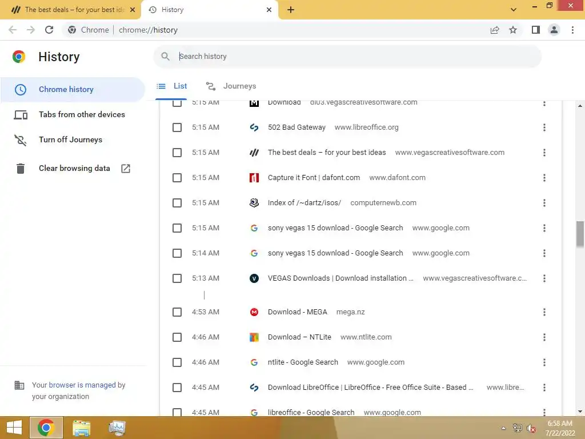Reload the history page
Image resolution: width=585 pixels, height=439 pixels.
49,30
